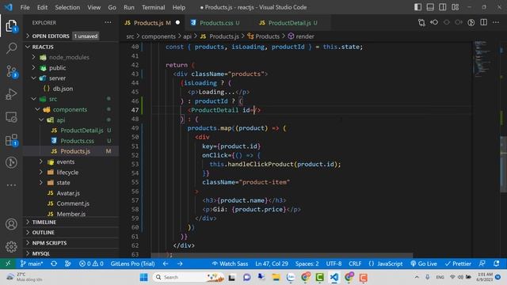Open the Search view in activity bar
507x285 pixels.
(x=11, y=47)
